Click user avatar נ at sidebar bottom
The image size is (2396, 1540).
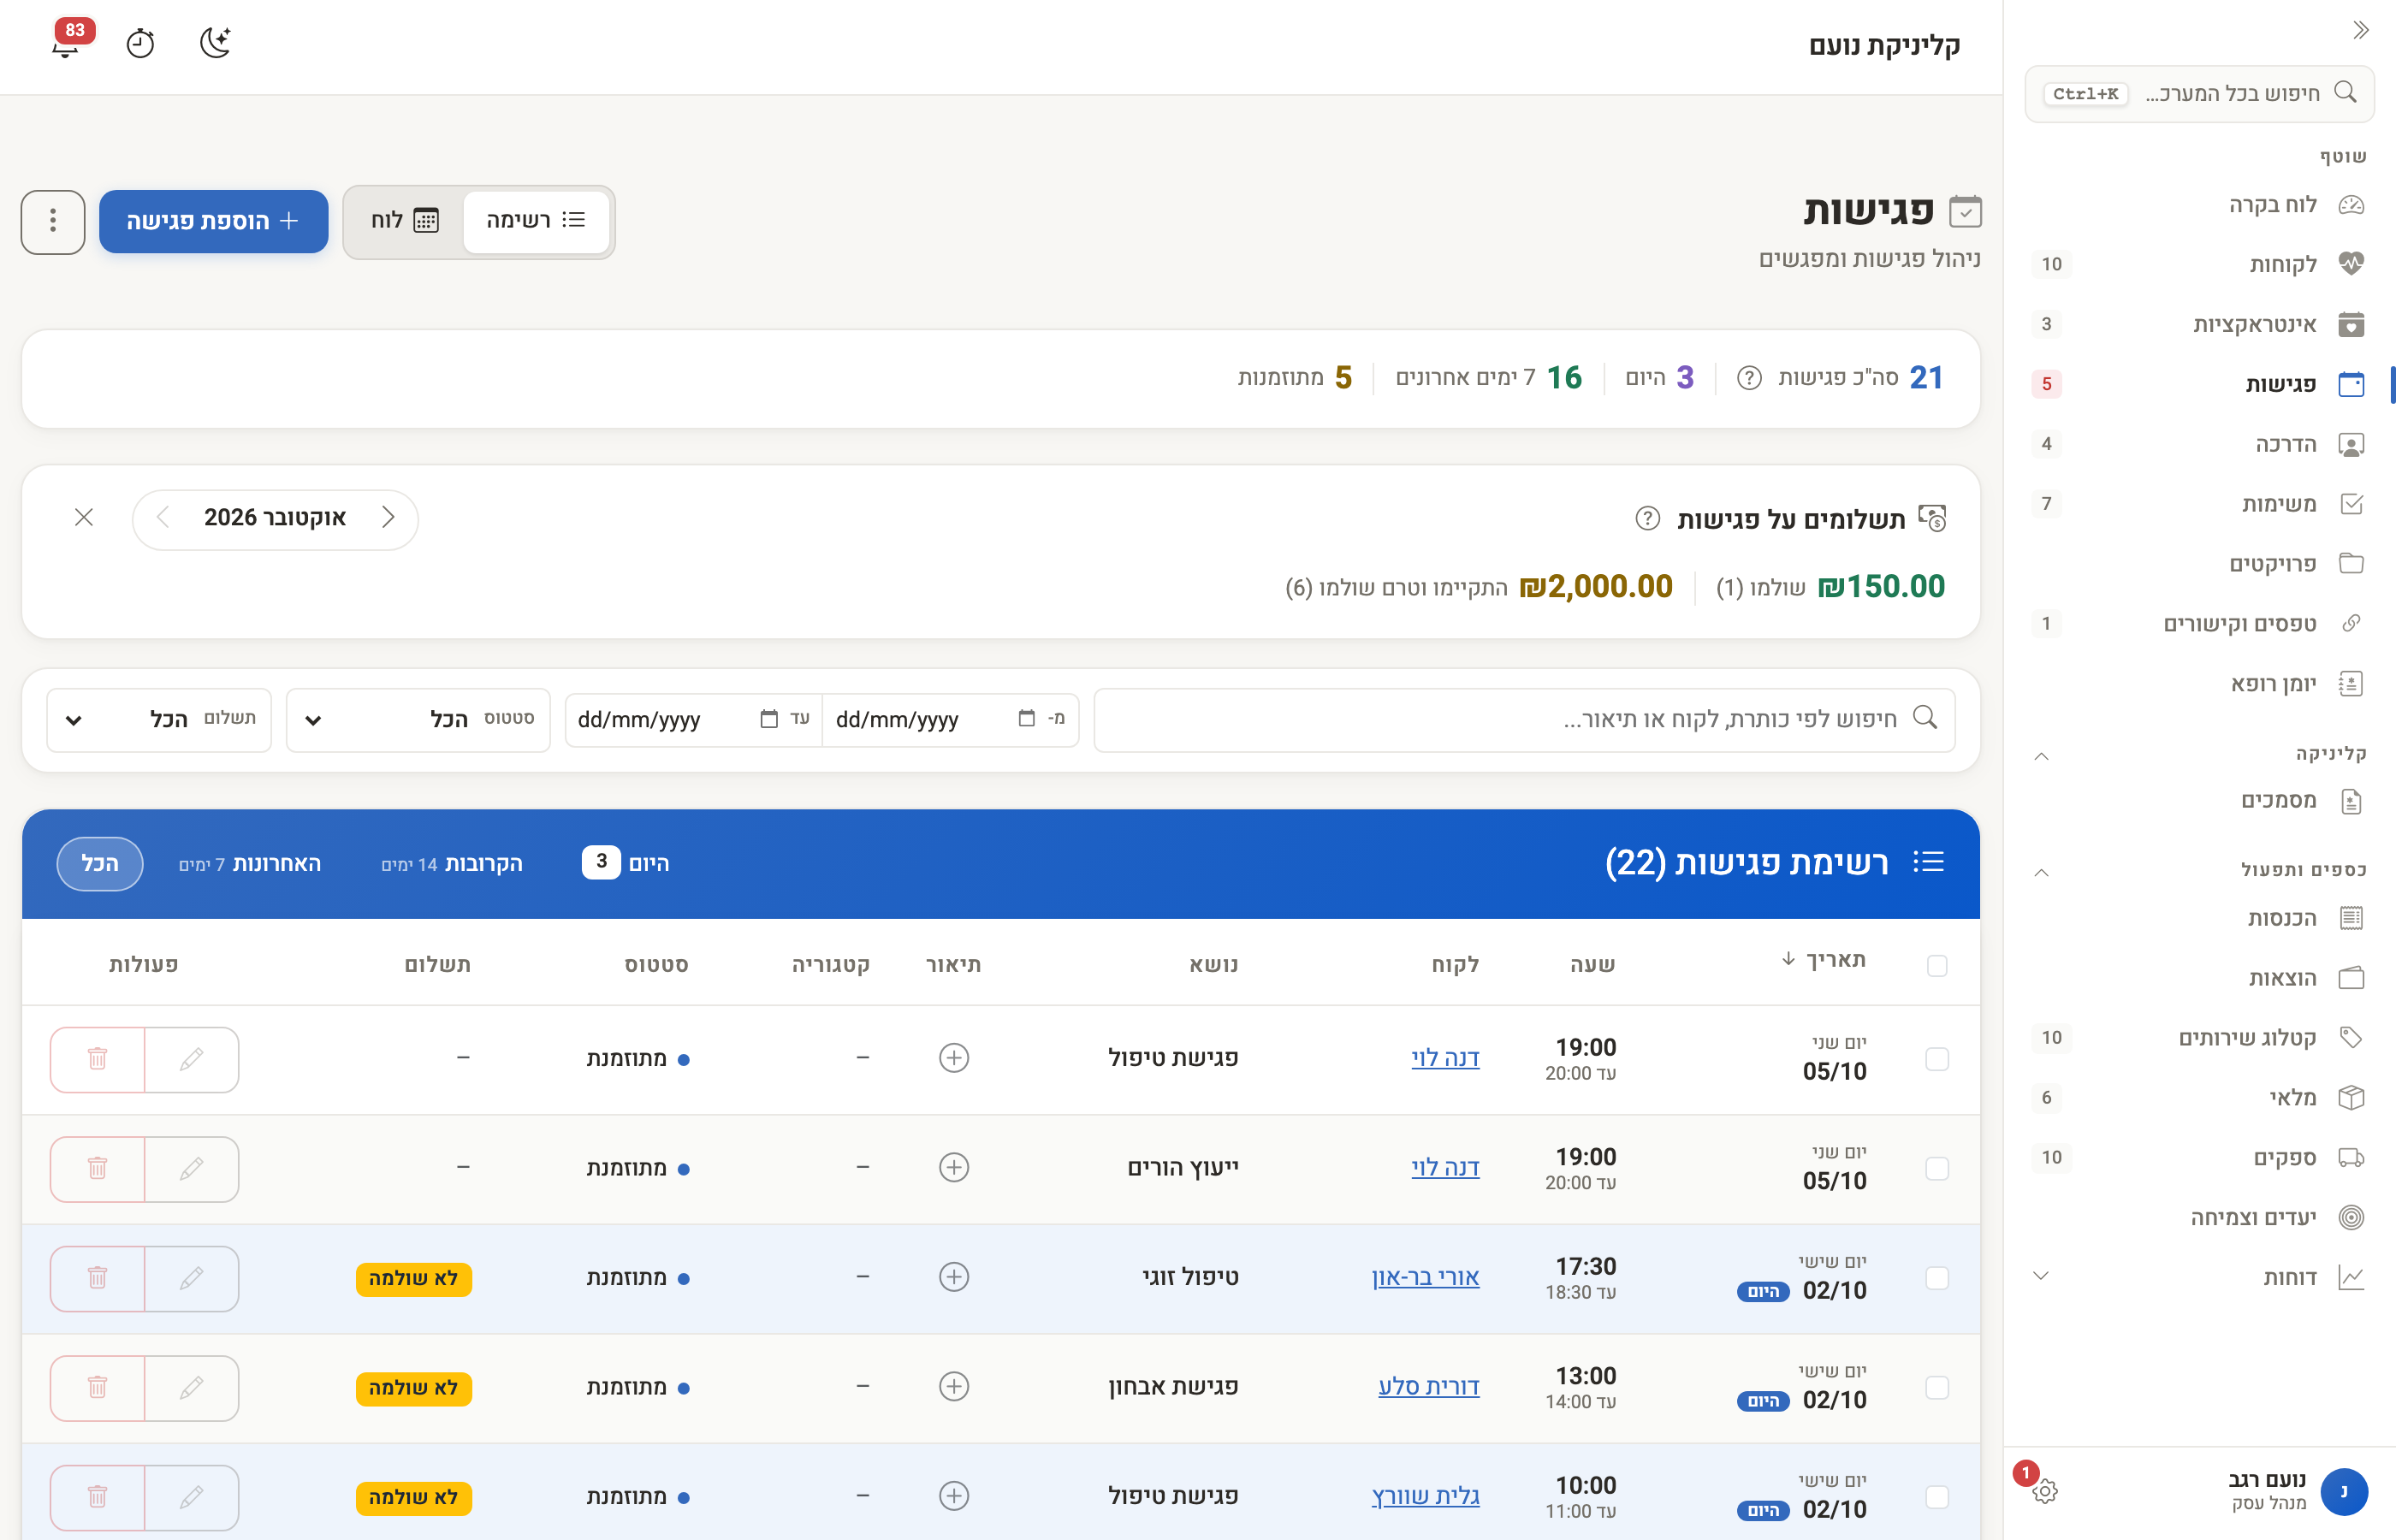[x=2343, y=1491]
